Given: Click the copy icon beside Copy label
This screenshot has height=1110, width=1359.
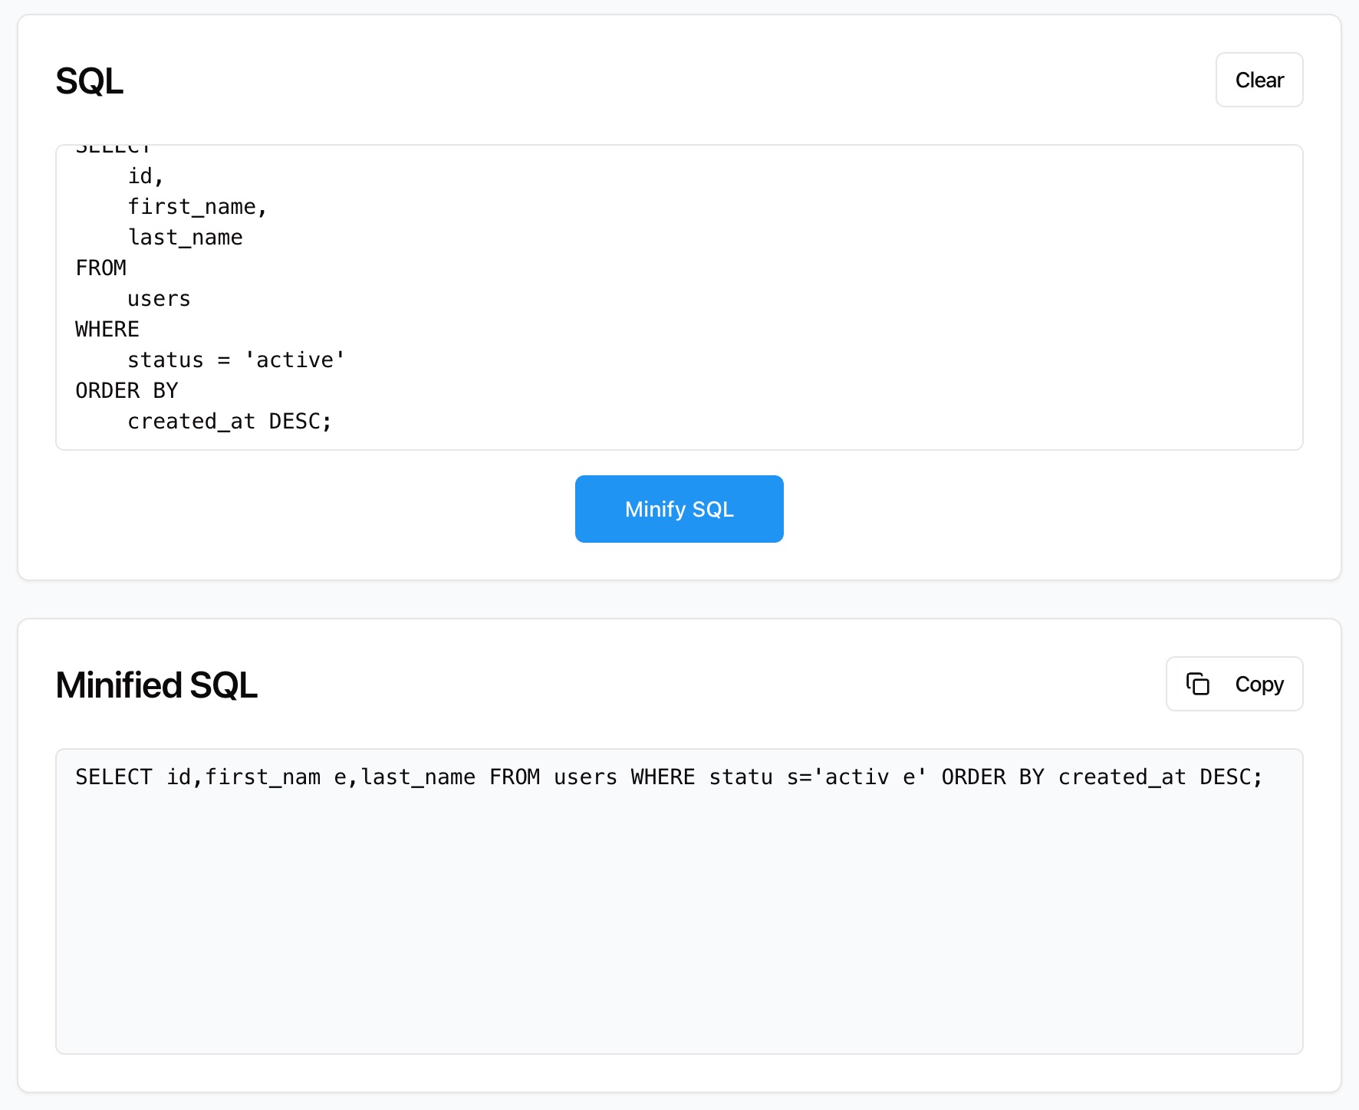Looking at the screenshot, I should [x=1199, y=684].
